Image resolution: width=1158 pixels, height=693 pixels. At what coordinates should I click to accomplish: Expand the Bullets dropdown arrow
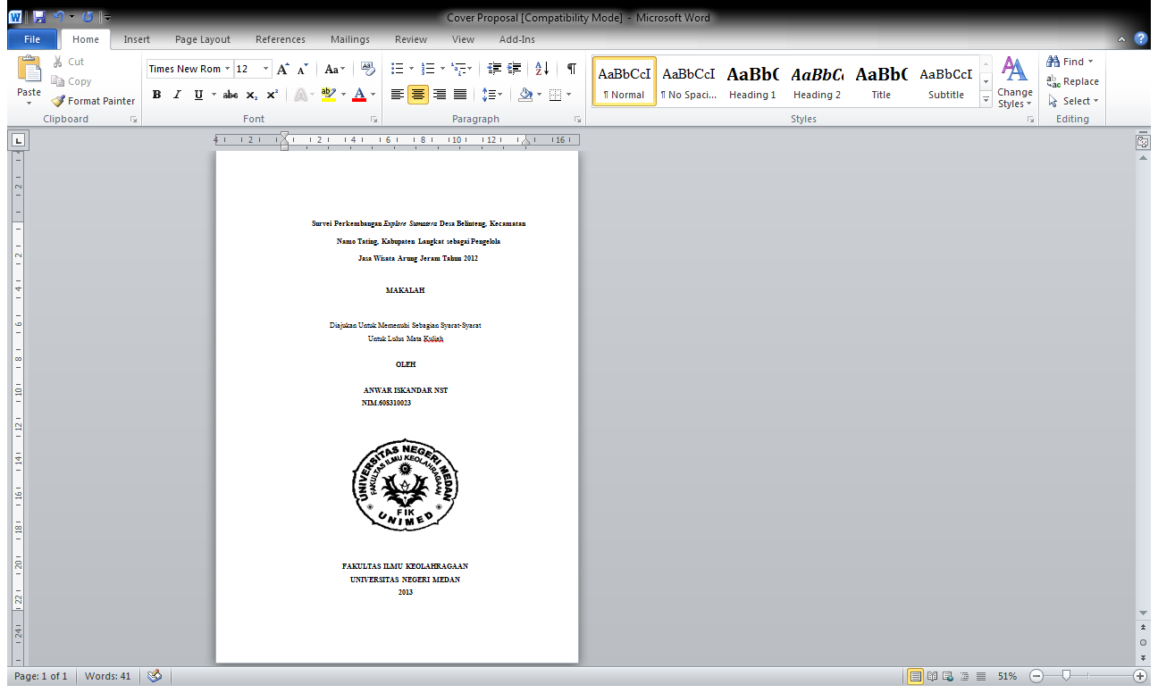(x=411, y=69)
